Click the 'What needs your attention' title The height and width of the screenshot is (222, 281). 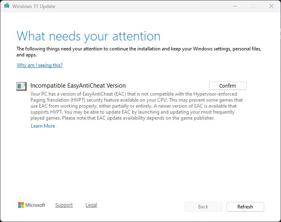88,36
